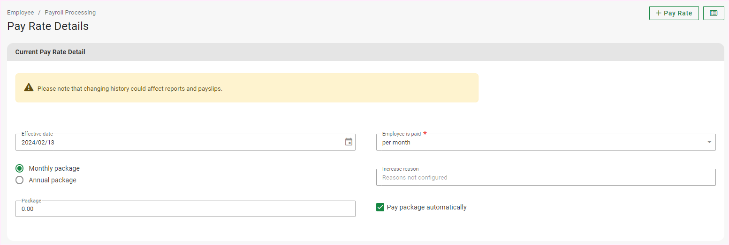Select the Annual package option
Screen dimensions: 729x245
pyautogui.click(x=20, y=180)
